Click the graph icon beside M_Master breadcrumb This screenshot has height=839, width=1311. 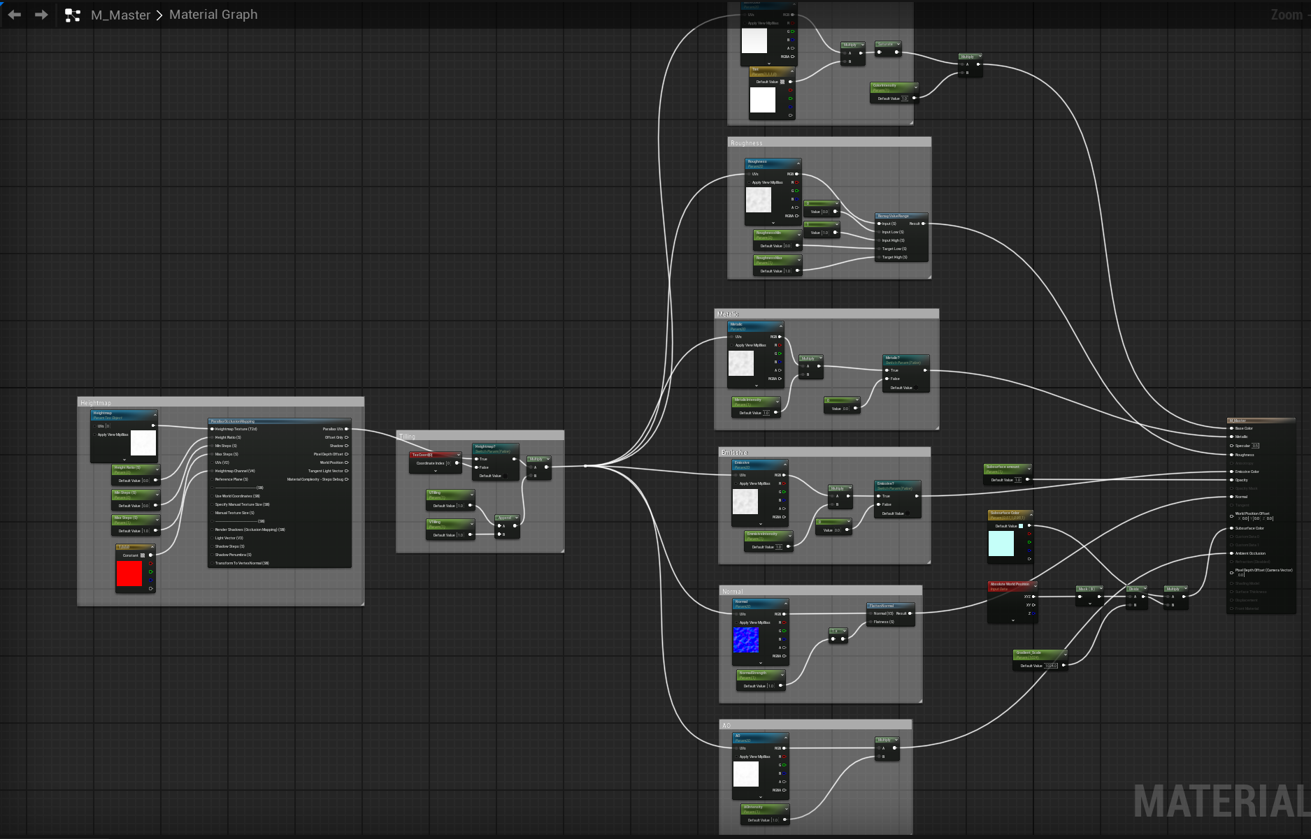(73, 15)
